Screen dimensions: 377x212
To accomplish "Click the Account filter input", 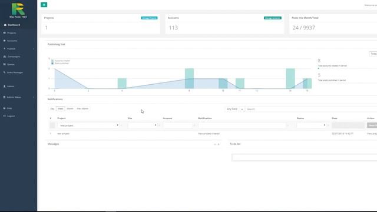I will 178,125.
